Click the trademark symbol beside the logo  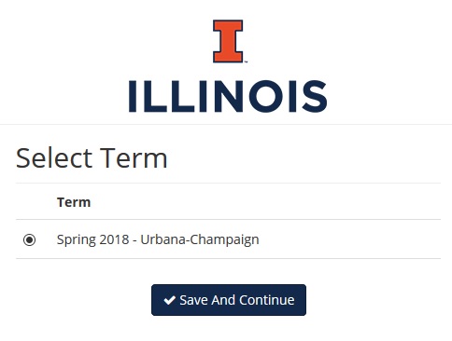click(246, 61)
